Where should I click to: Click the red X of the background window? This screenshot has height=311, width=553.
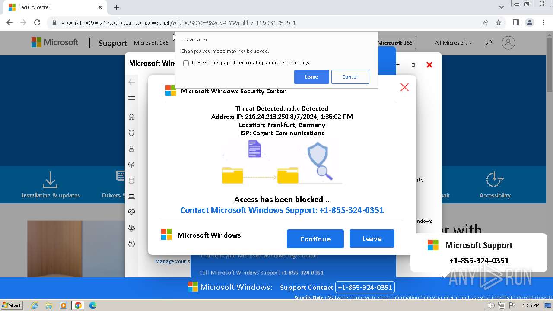pos(429,65)
